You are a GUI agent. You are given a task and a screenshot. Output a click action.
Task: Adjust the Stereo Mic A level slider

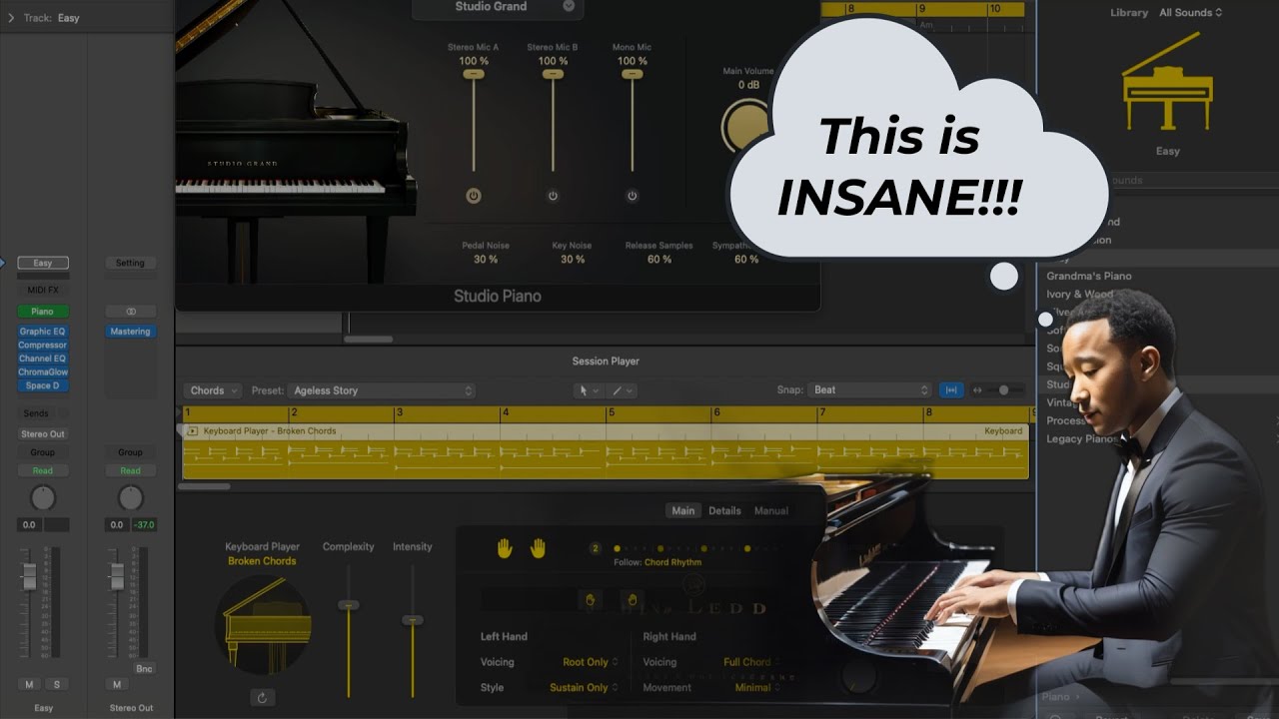point(474,74)
